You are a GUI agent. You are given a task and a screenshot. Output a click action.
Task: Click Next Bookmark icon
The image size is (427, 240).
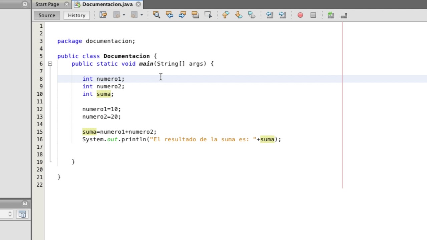click(239, 15)
